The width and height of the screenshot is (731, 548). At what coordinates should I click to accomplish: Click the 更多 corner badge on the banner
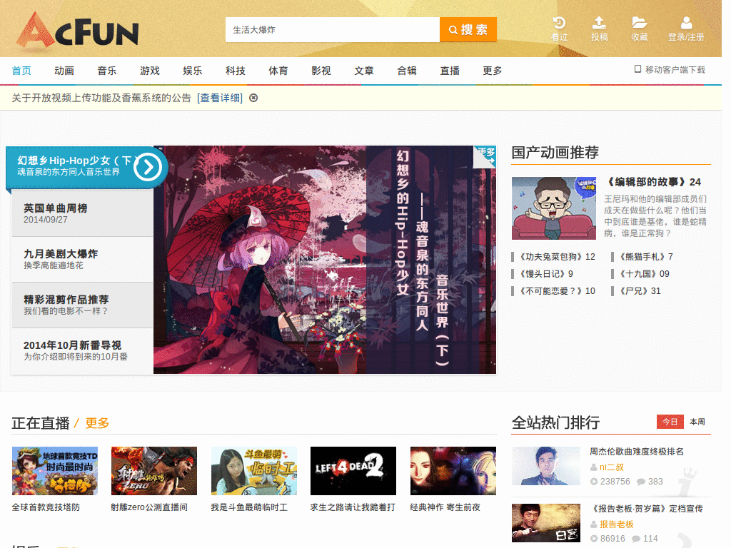coord(486,153)
